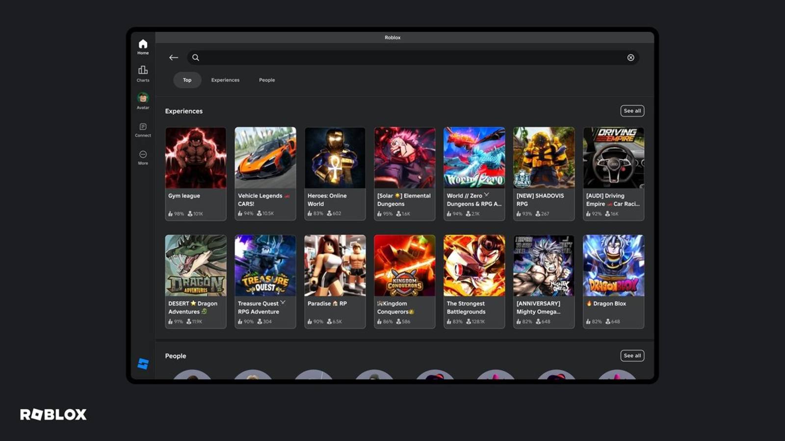Click the 'Gym league' title text
This screenshot has height=441, width=785.
tap(184, 196)
